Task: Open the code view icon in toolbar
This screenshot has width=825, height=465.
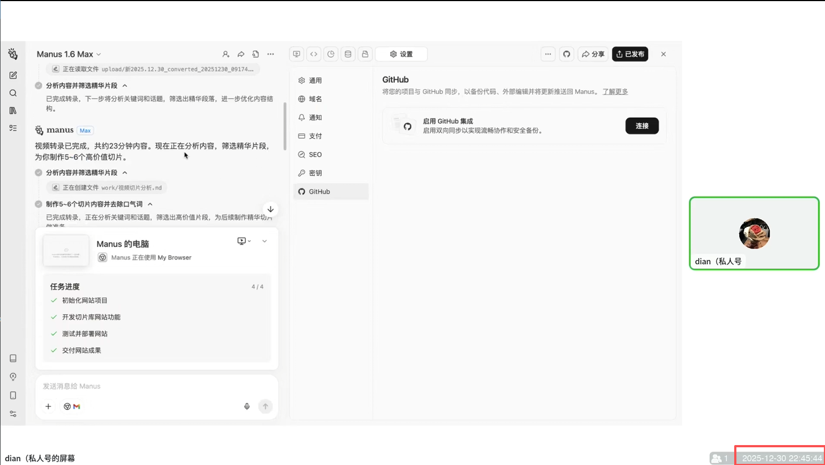Action: [x=314, y=54]
